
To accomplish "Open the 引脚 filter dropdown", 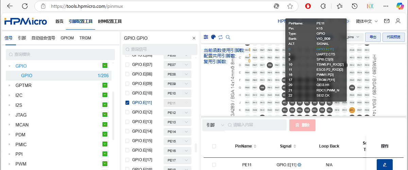I will [x=215, y=125].
